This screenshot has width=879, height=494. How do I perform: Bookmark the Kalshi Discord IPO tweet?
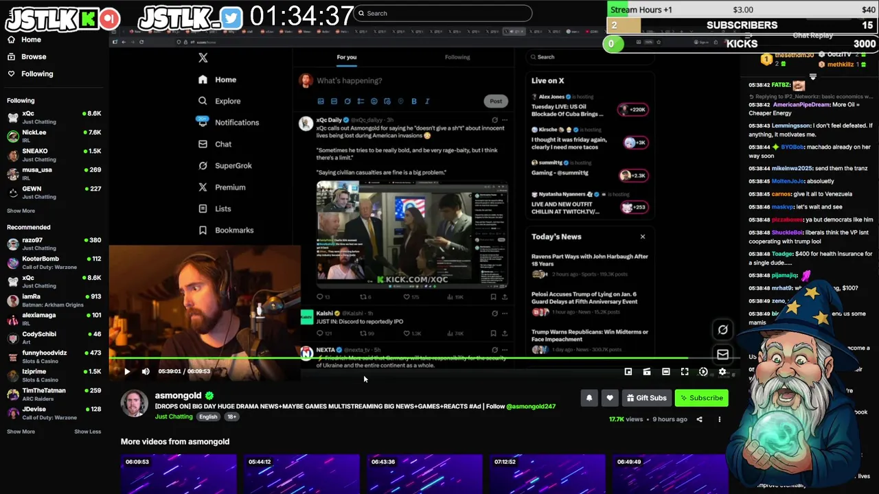pyautogui.click(x=493, y=333)
